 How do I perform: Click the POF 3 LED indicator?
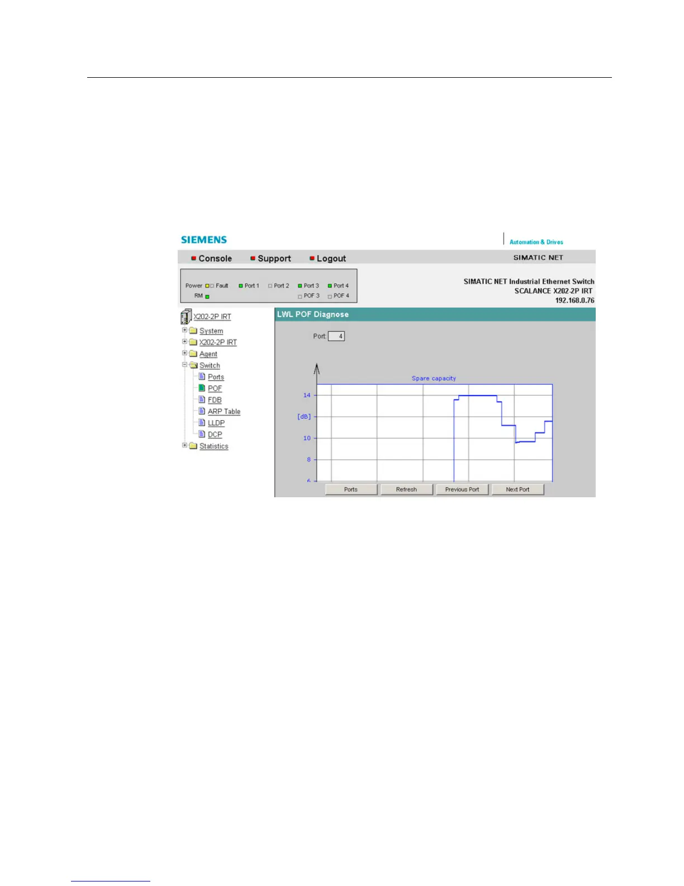300,296
